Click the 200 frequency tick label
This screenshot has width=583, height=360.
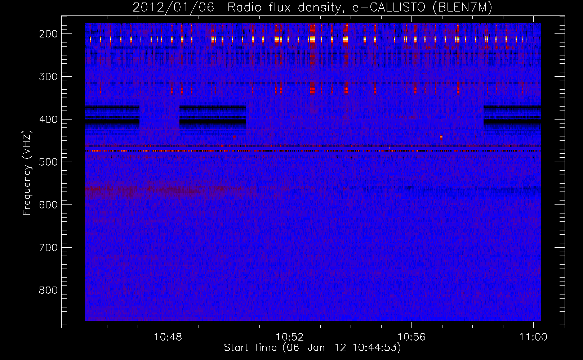click(x=48, y=34)
